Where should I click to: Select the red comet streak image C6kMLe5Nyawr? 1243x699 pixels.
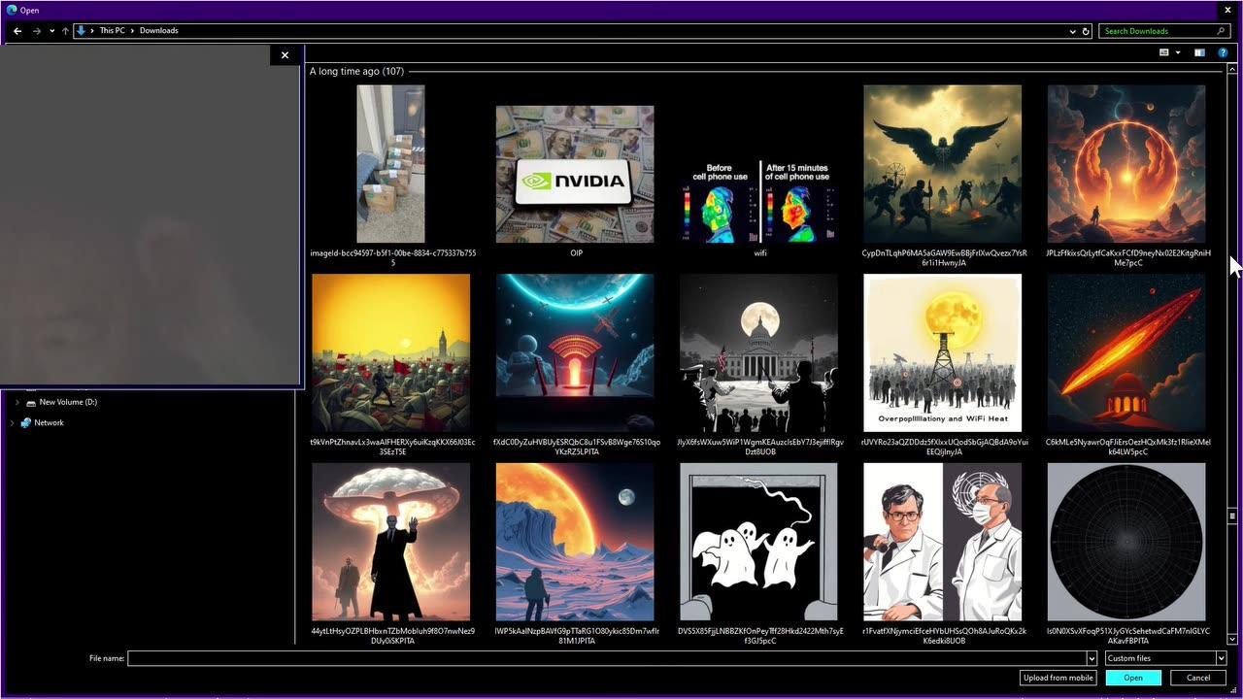1126,352
